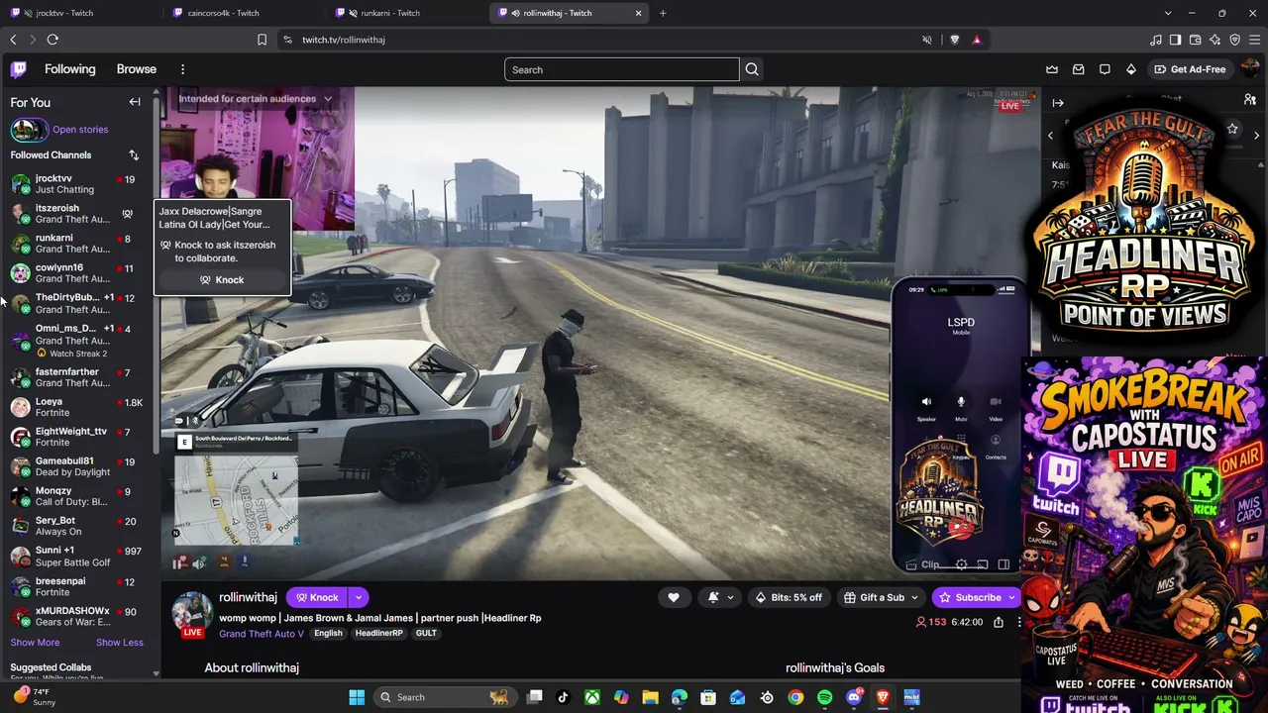Open the Grand Theft Auto V category link
Image resolution: width=1268 pixels, height=713 pixels.
tap(262, 634)
